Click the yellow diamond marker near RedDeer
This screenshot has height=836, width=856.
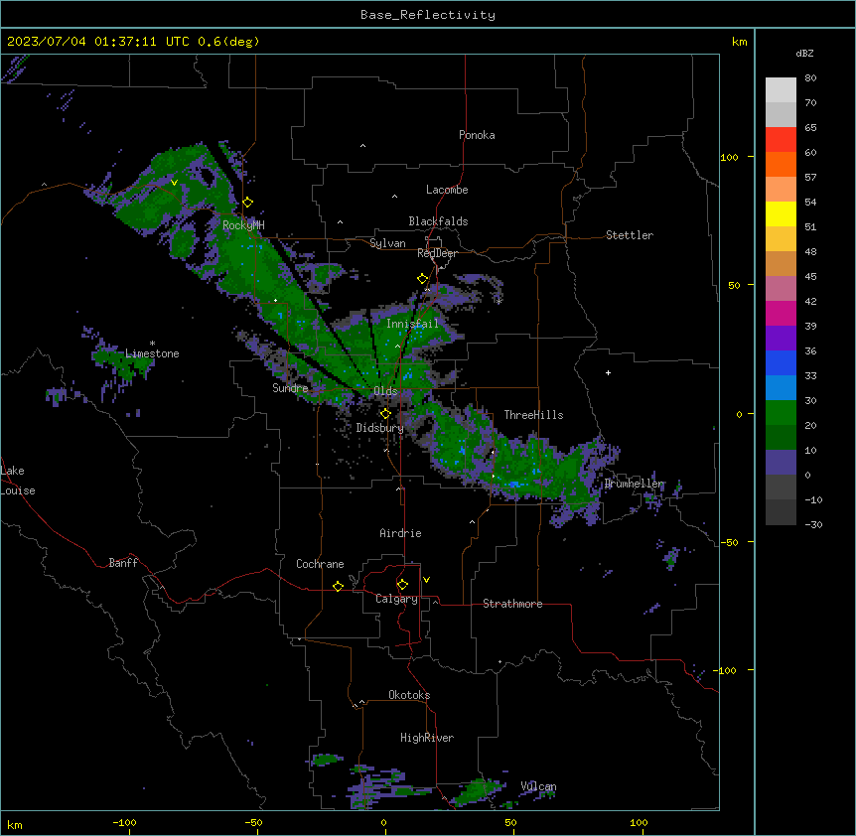[x=423, y=279]
